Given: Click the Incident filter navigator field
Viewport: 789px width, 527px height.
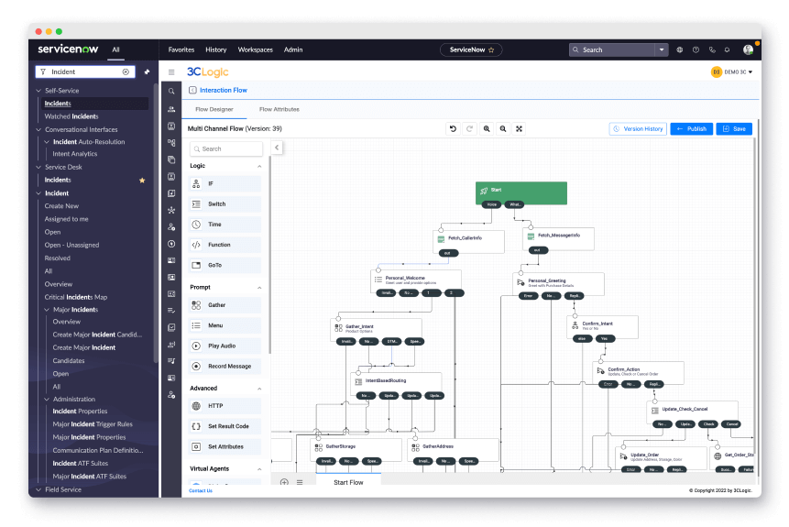Looking at the screenshot, I should 85,72.
